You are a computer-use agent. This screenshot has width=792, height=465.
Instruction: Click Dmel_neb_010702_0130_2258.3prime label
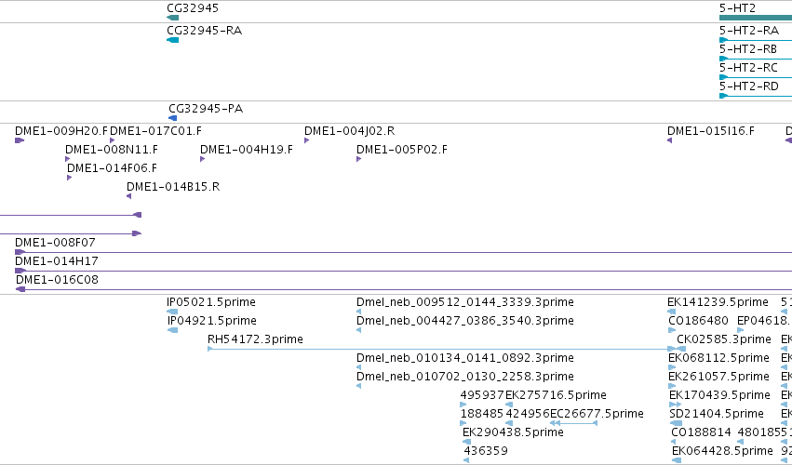465,377
